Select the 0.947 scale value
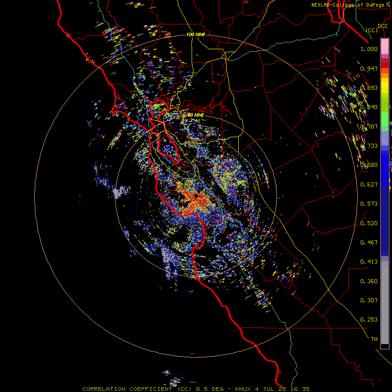392x392 pixels. point(369,68)
